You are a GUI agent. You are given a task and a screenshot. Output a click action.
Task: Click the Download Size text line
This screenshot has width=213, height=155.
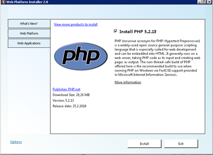[71, 95]
